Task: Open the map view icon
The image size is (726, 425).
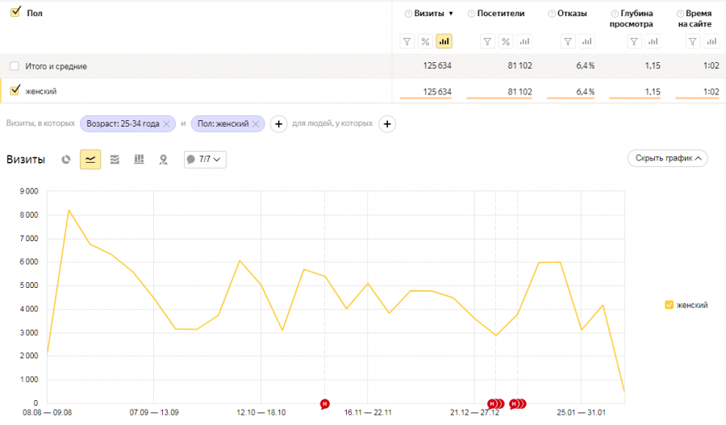Action: point(163,160)
